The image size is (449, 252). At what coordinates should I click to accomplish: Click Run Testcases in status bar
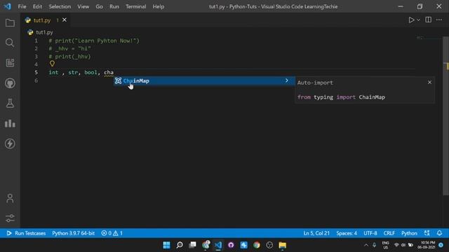[26, 233]
